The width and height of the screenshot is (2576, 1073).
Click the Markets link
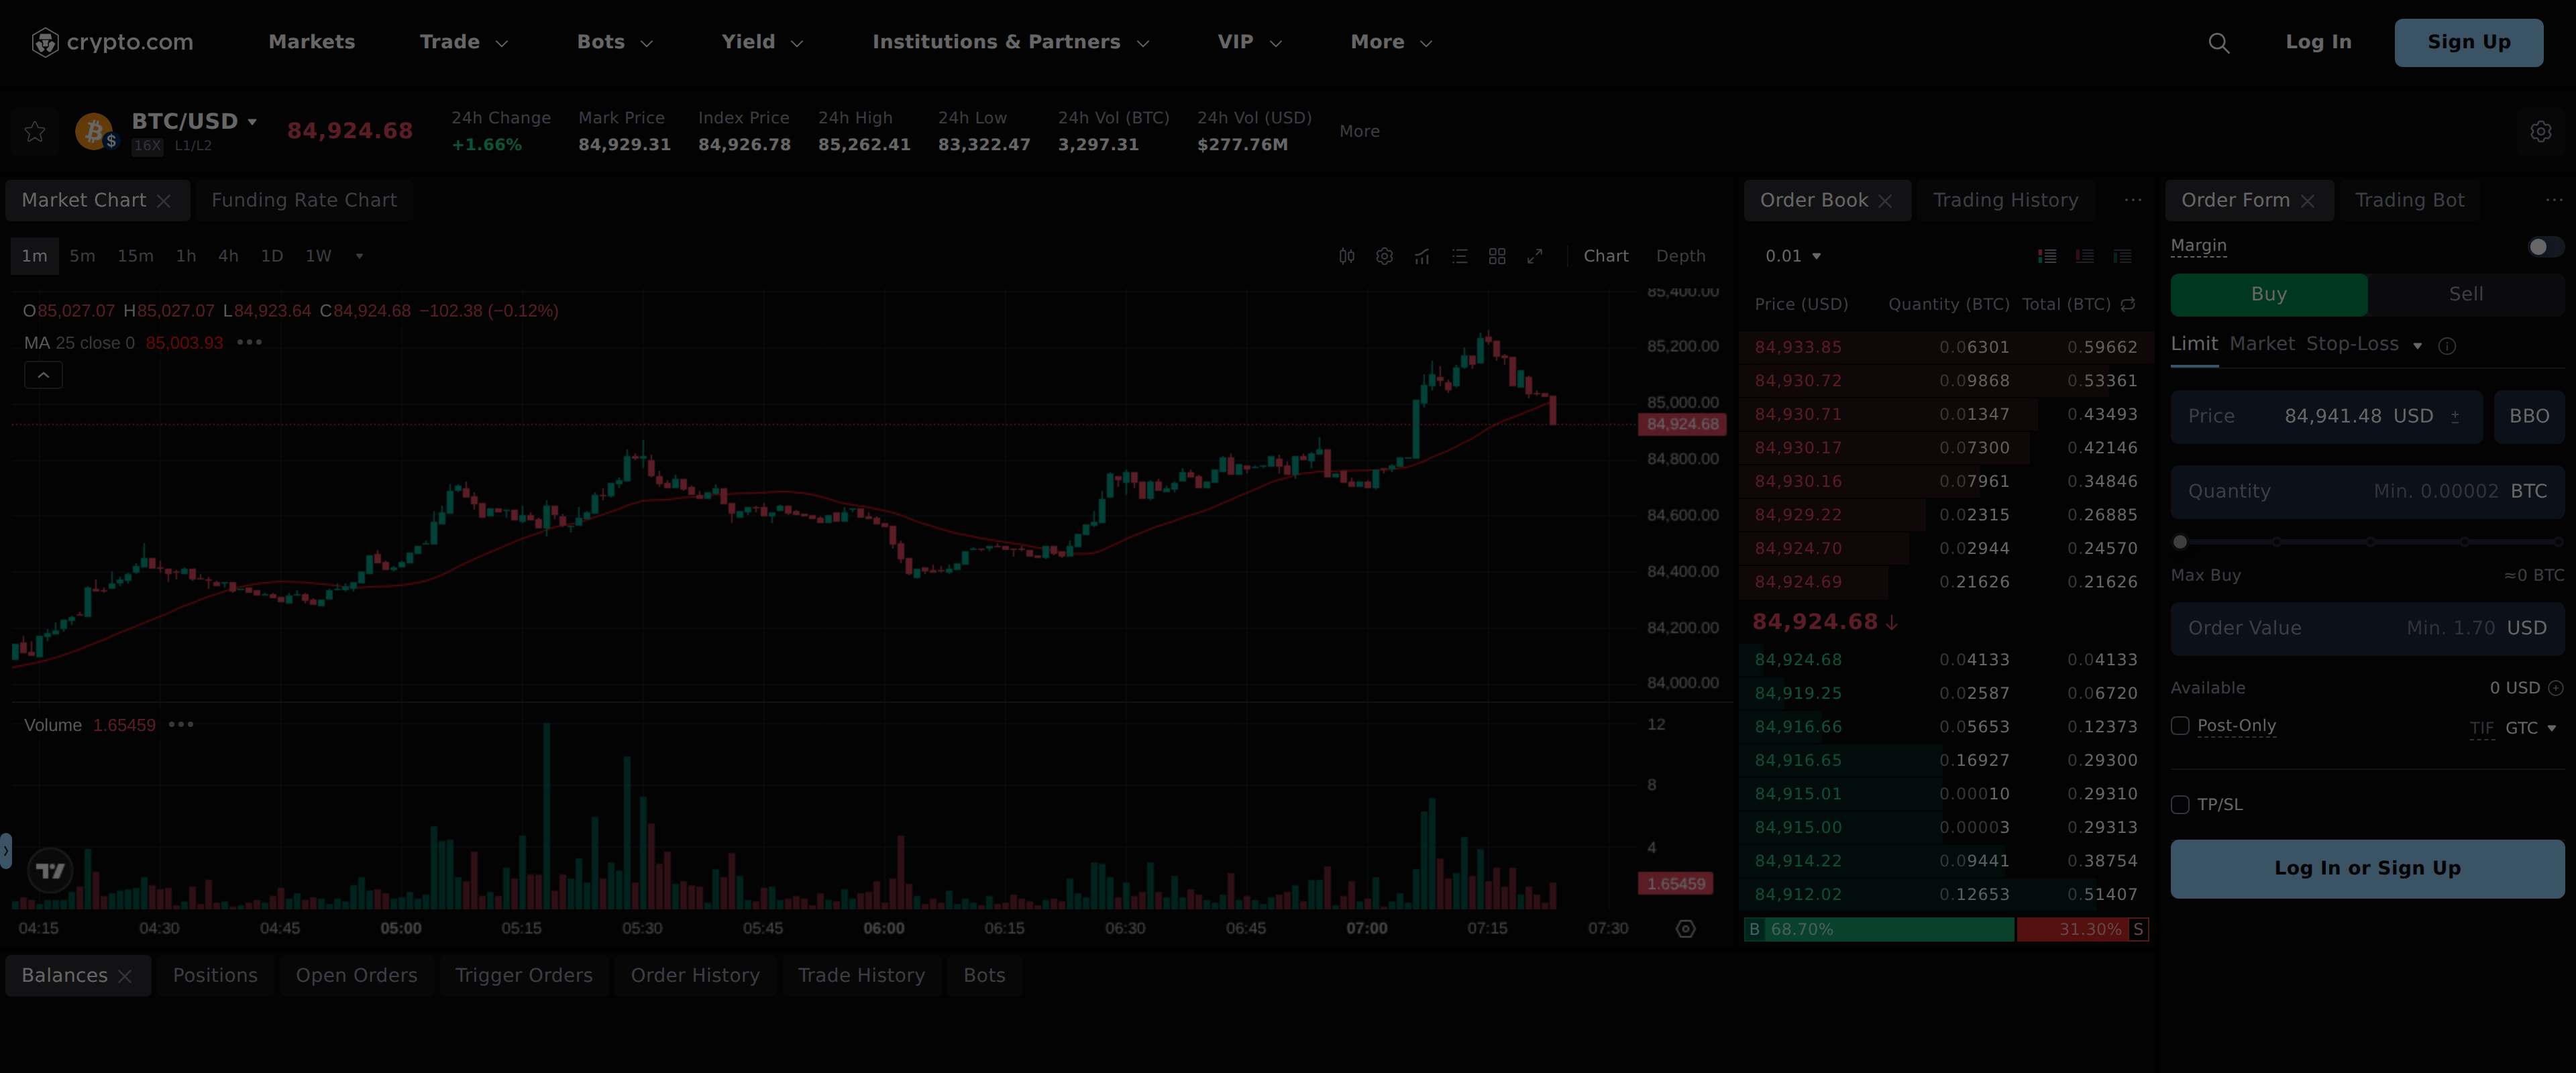click(x=311, y=42)
